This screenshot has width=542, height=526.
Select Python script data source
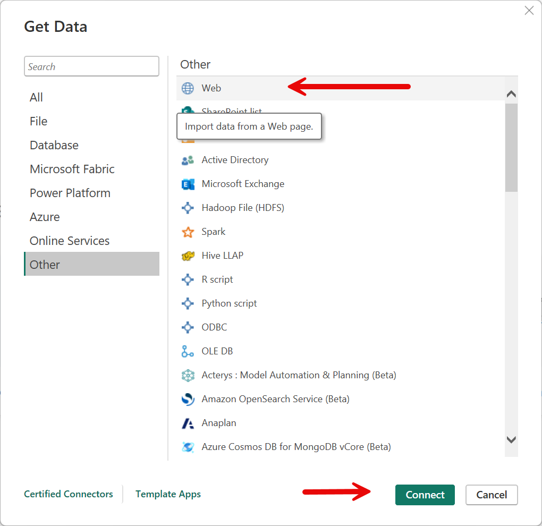click(229, 303)
